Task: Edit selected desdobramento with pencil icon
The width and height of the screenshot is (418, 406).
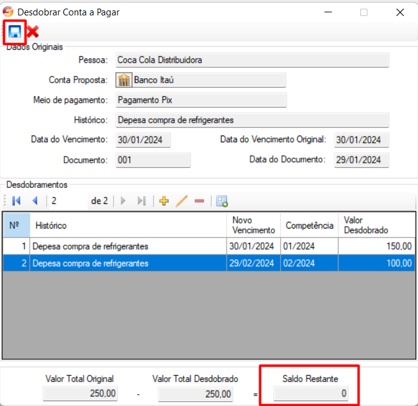Action: pyautogui.click(x=182, y=201)
